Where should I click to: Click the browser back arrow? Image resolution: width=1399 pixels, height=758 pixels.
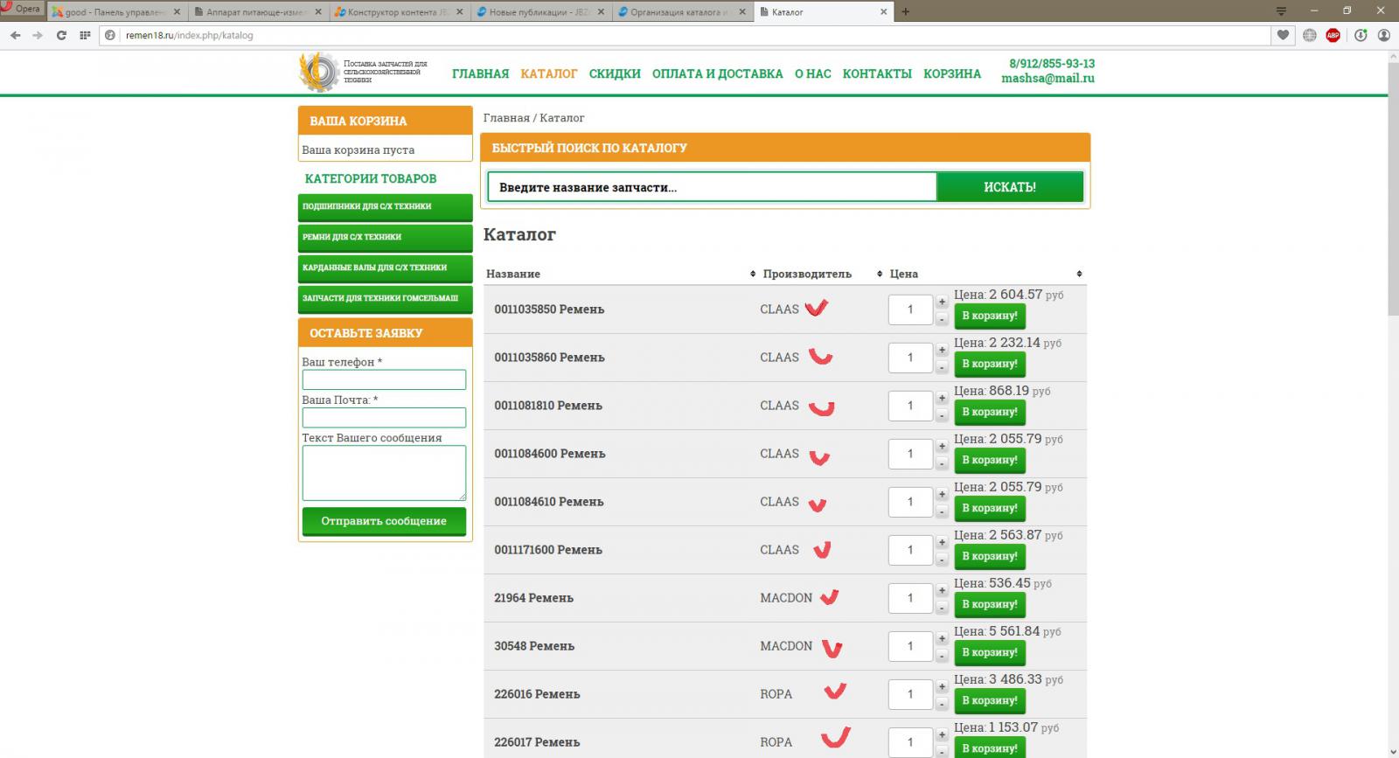pyautogui.click(x=15, y=35)
